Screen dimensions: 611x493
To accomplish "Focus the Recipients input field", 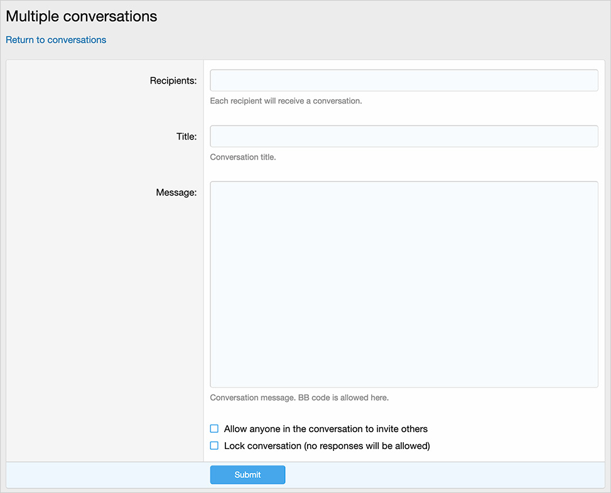I will coord(403,80).
